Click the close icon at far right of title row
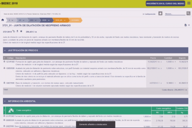The image size is (192, 128). pyautogui.click(x=189, y=25)
